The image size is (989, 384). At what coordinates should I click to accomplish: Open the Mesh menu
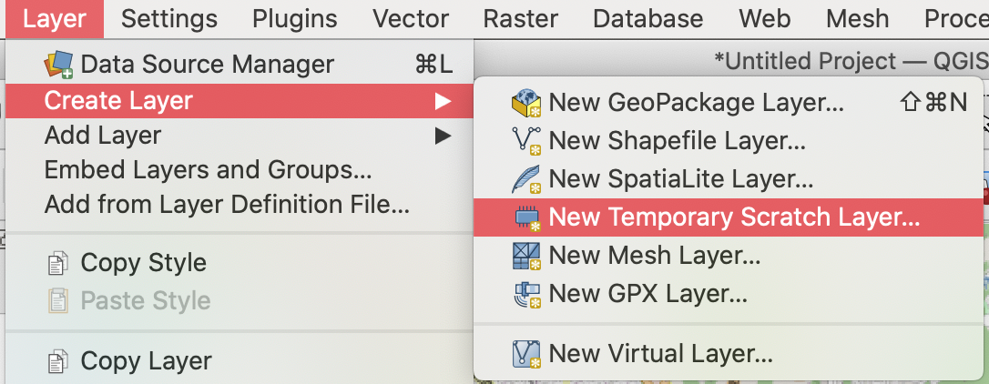click(857, 19)
